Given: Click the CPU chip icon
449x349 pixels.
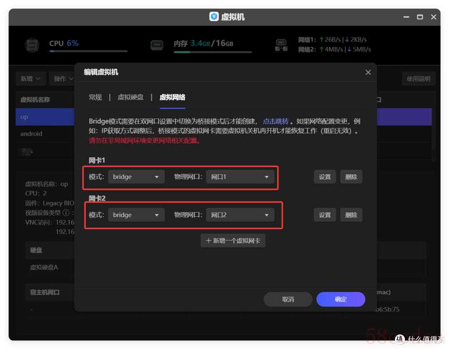Looking at the screenshot, I should click(x=32, y=45).
